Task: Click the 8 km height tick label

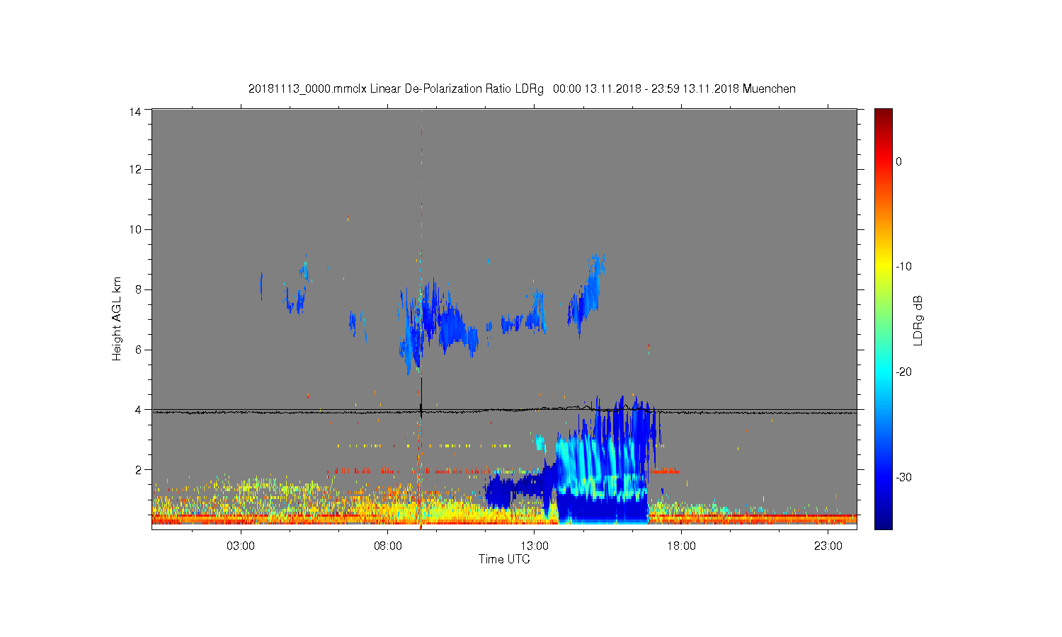Action: (x=138, y=289)
